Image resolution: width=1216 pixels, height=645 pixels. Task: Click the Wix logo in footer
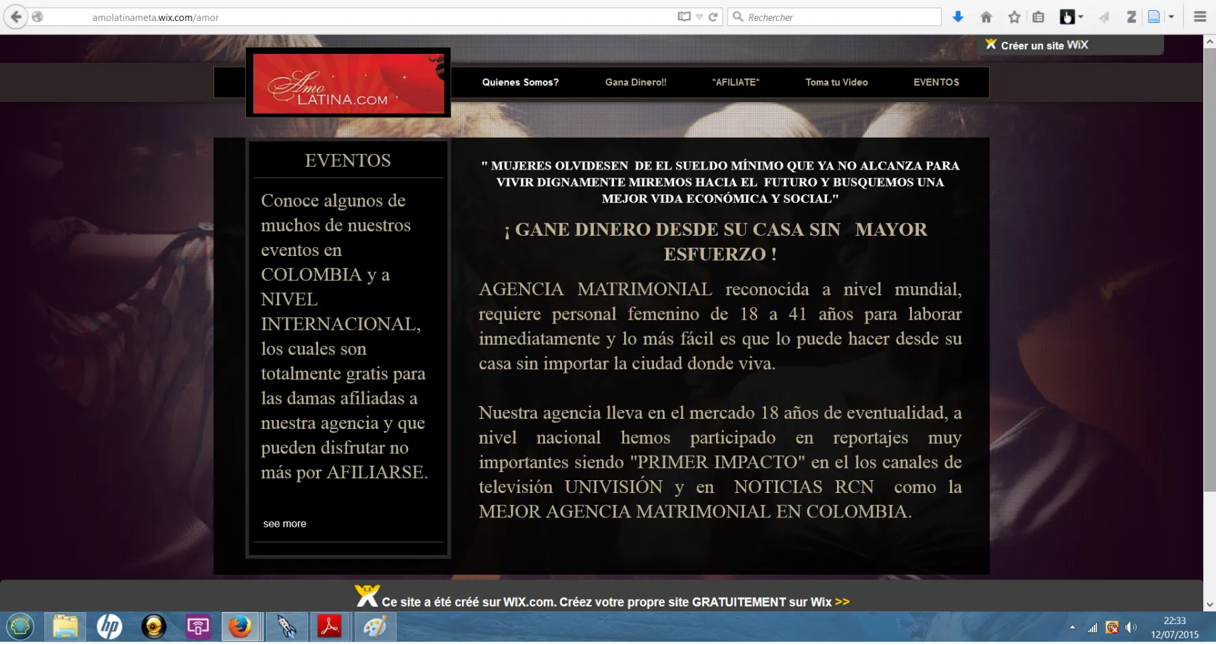click(367, 596)
